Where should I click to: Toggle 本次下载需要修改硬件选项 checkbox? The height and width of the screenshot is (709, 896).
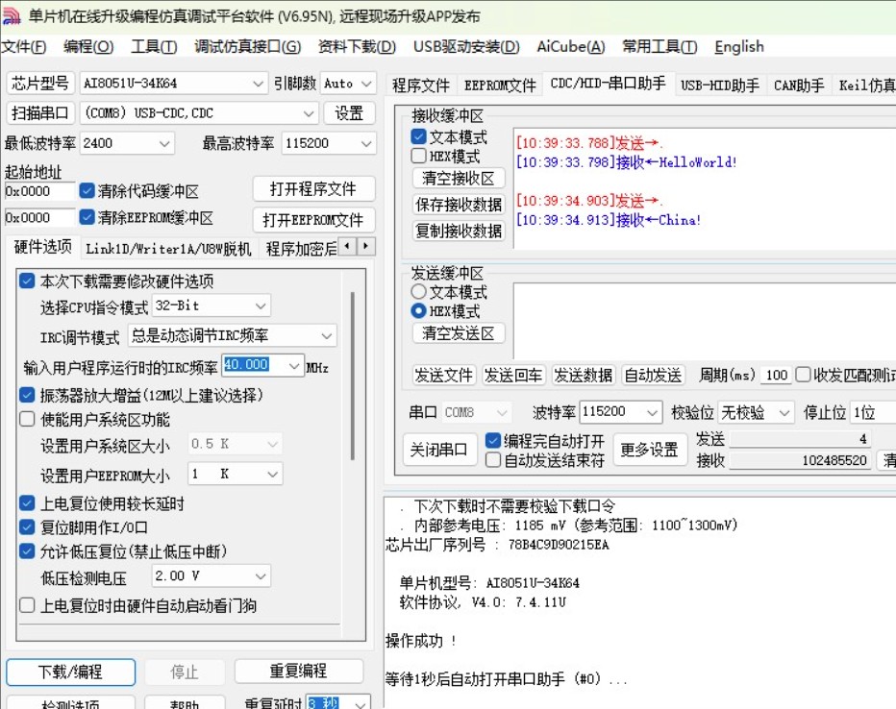coord(27,281)
